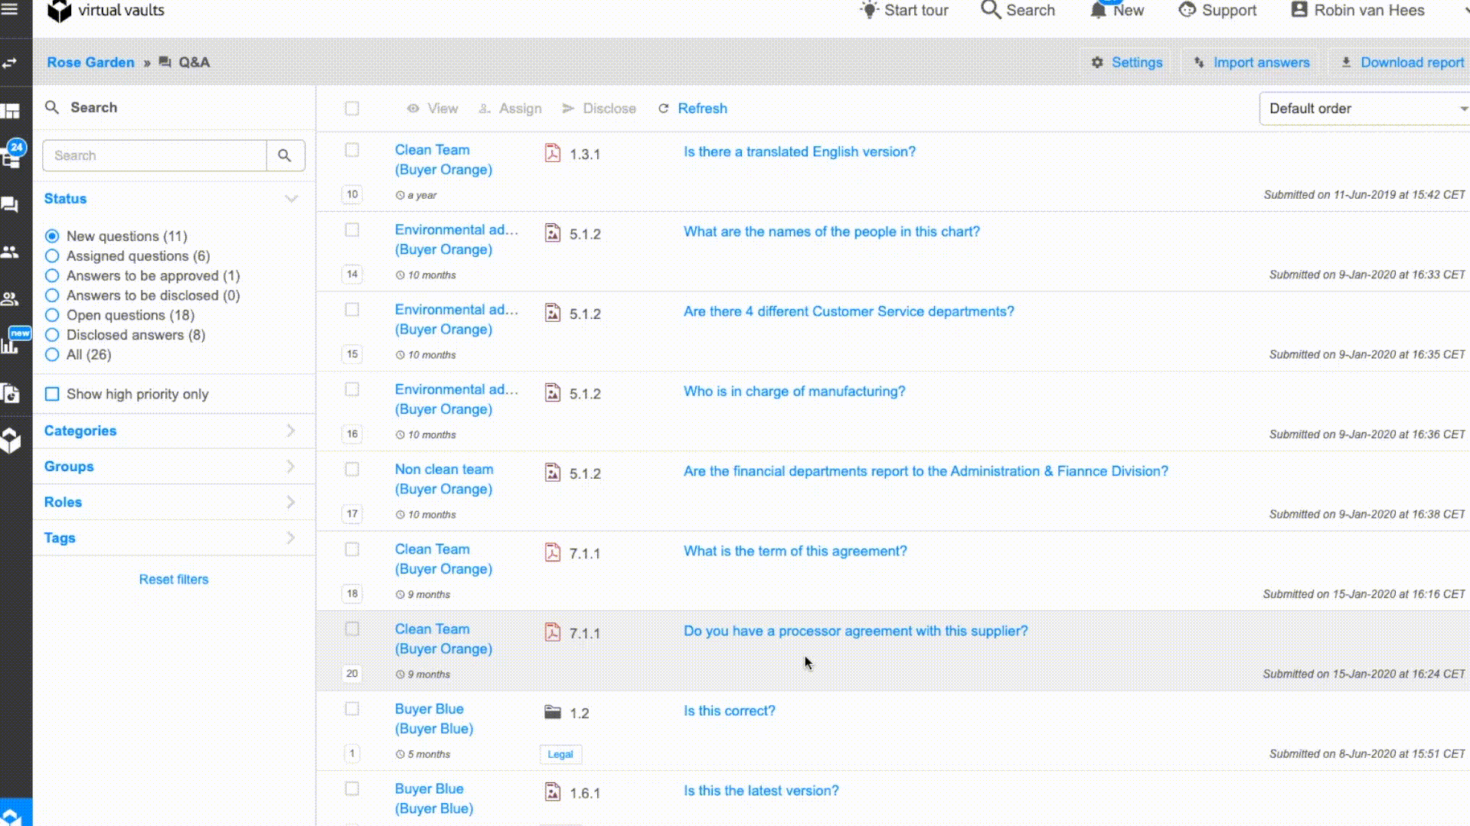Collapse the Status filter section
This screenshot has width=1470, height=826.
(x=291, y=199)
